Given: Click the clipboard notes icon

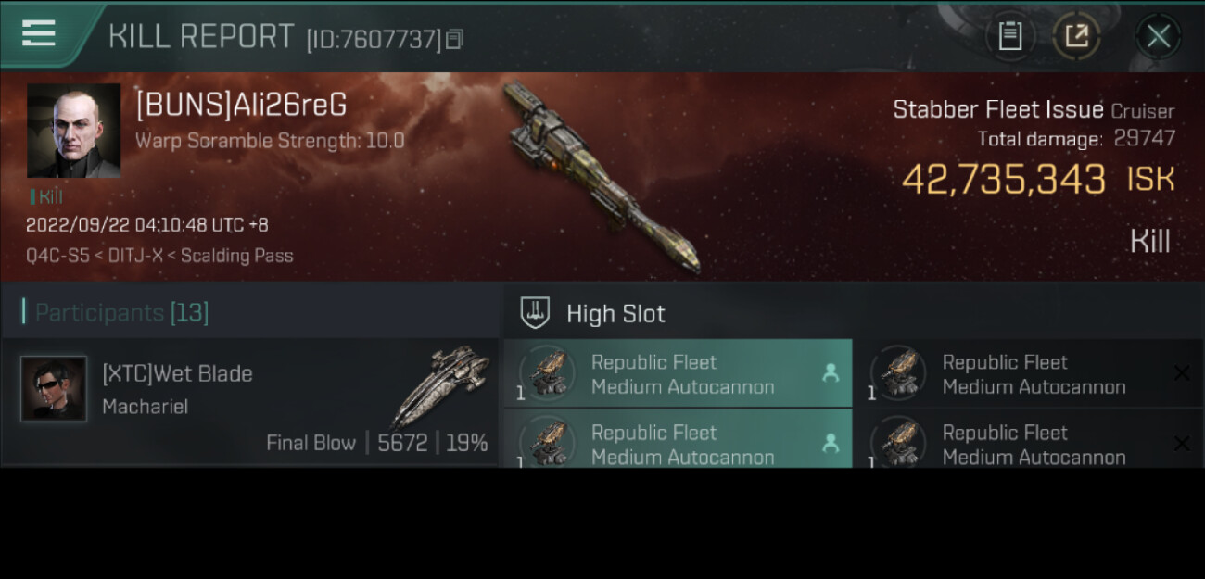Looking at the screenshot, I should pyautogui.click(x=1010, y=36).
